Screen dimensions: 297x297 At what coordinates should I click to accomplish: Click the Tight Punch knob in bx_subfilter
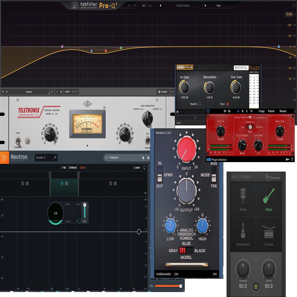tap(242, 145)
